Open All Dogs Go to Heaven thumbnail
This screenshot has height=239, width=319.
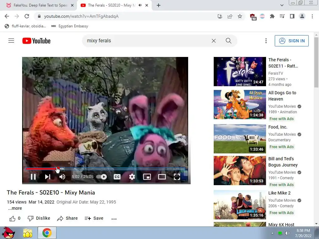pyautogui.click(x=240, y=105)
